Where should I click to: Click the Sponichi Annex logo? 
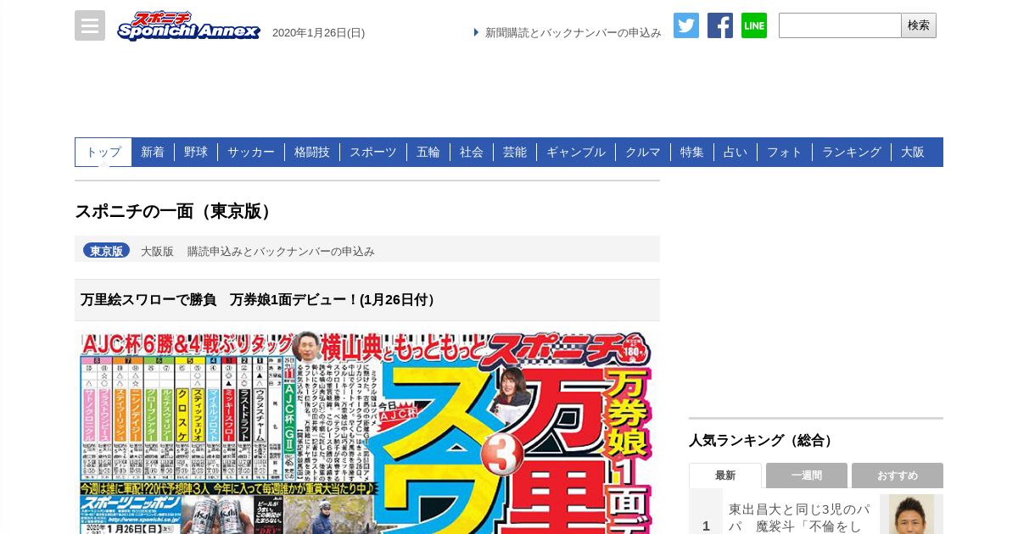pyautogui.click(x=188, y=26)
